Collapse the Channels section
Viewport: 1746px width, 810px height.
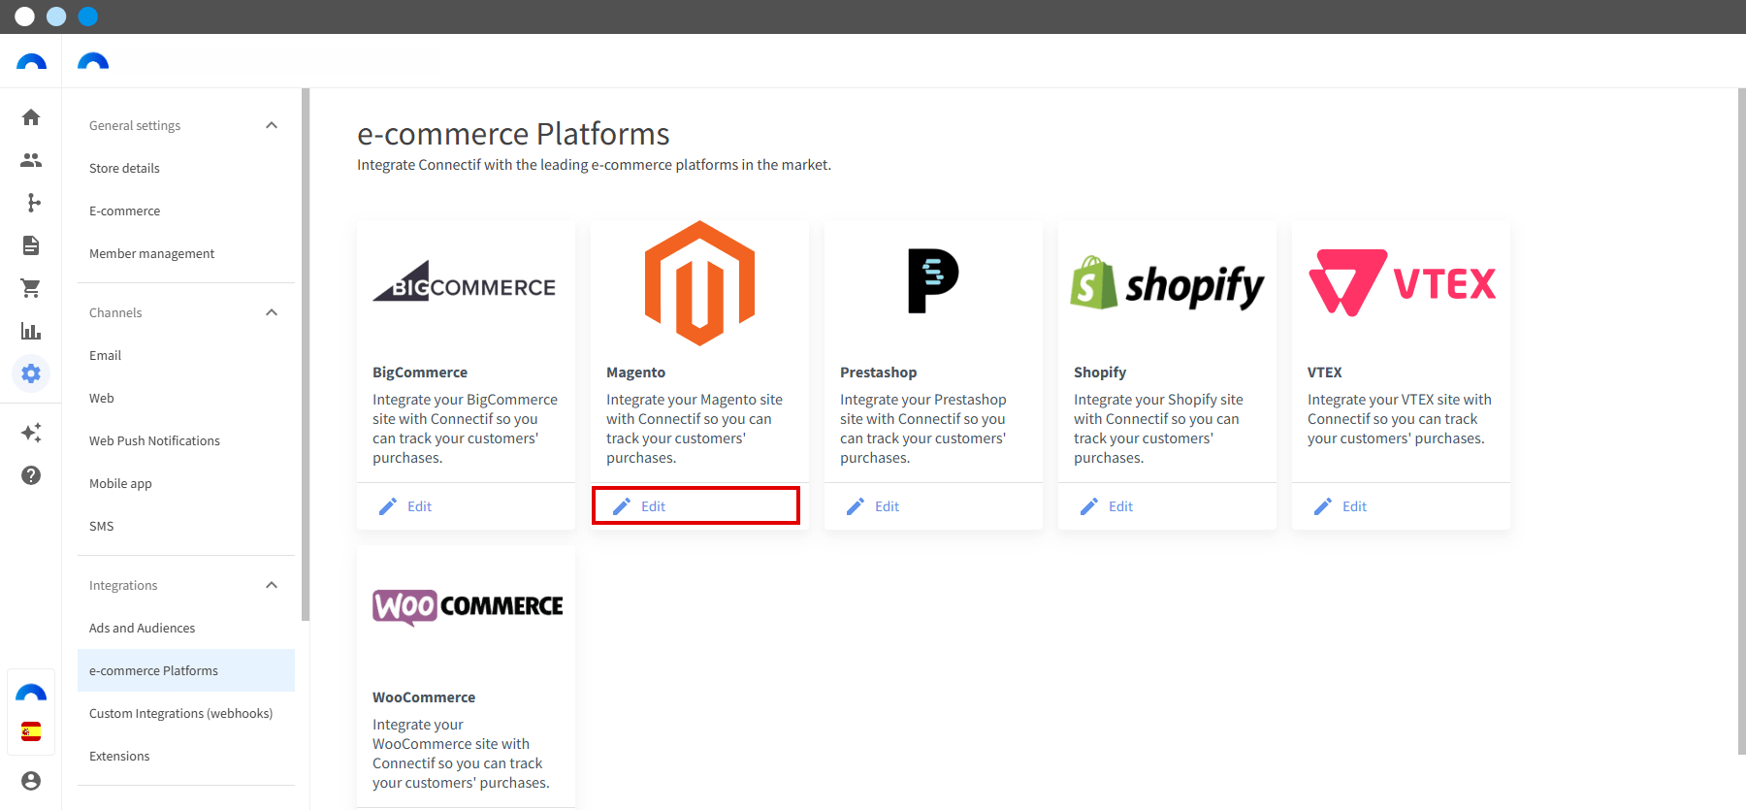[x=272, y=312]
